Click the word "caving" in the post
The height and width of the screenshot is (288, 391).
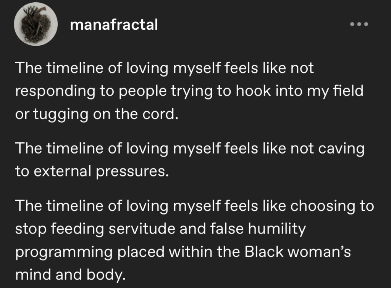click(x=341, y=149)
